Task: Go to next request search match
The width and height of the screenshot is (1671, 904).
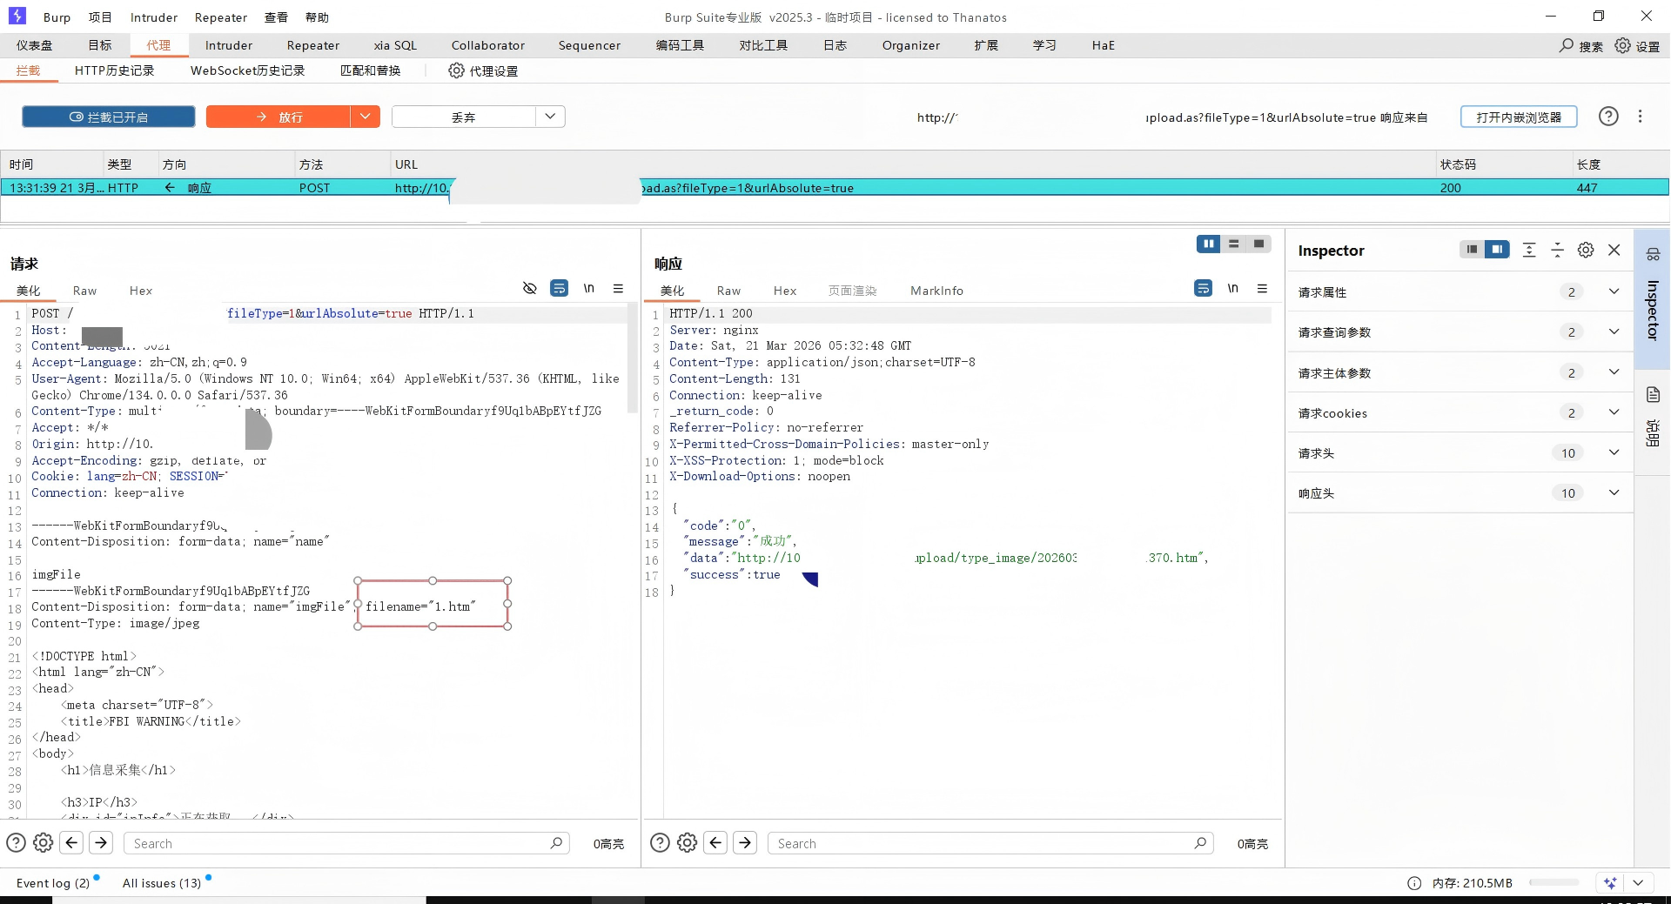Action: 101,842
